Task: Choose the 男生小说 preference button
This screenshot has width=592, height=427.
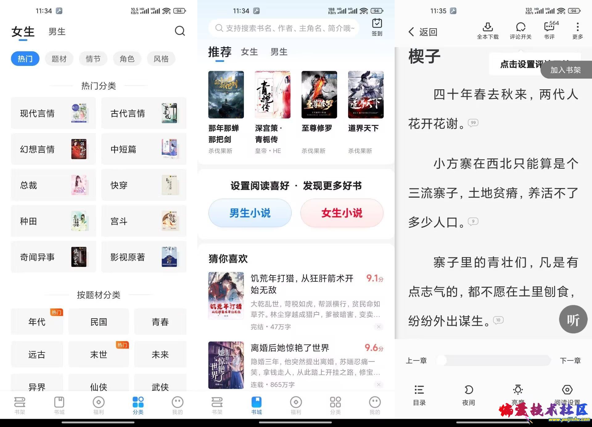Action: tap(250, 213)
